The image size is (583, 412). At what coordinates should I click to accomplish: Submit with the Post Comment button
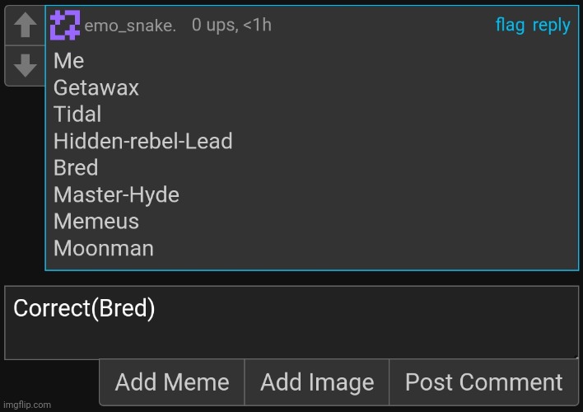[x=483, y=382]
